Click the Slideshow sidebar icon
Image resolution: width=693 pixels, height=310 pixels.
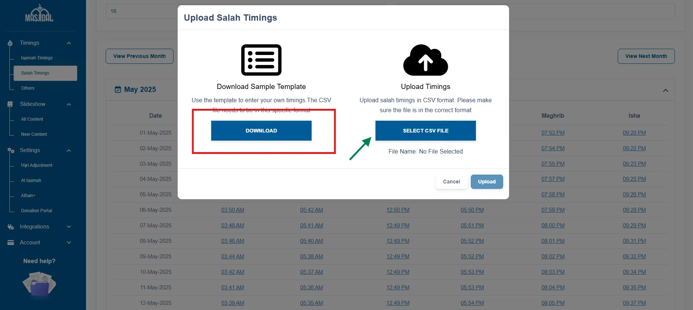tap(10, 104)
